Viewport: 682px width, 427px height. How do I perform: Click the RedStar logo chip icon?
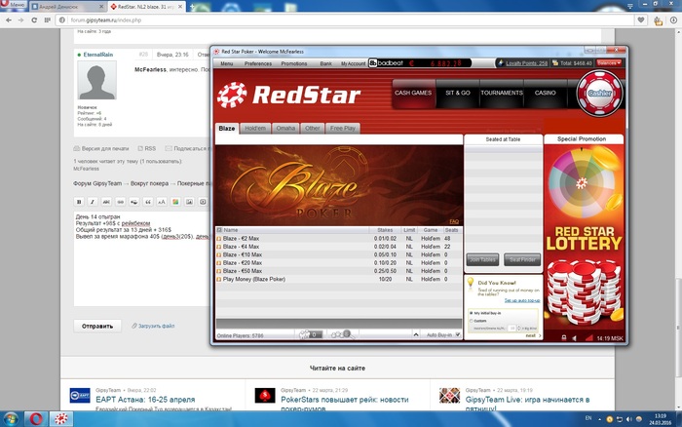click(232, 95)
